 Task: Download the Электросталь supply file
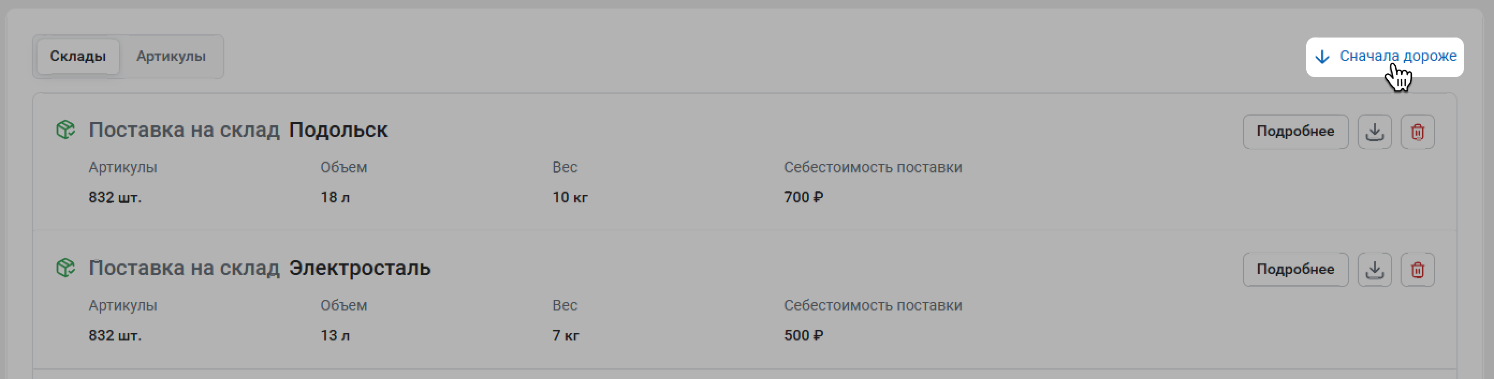[x=1374, y=270]
